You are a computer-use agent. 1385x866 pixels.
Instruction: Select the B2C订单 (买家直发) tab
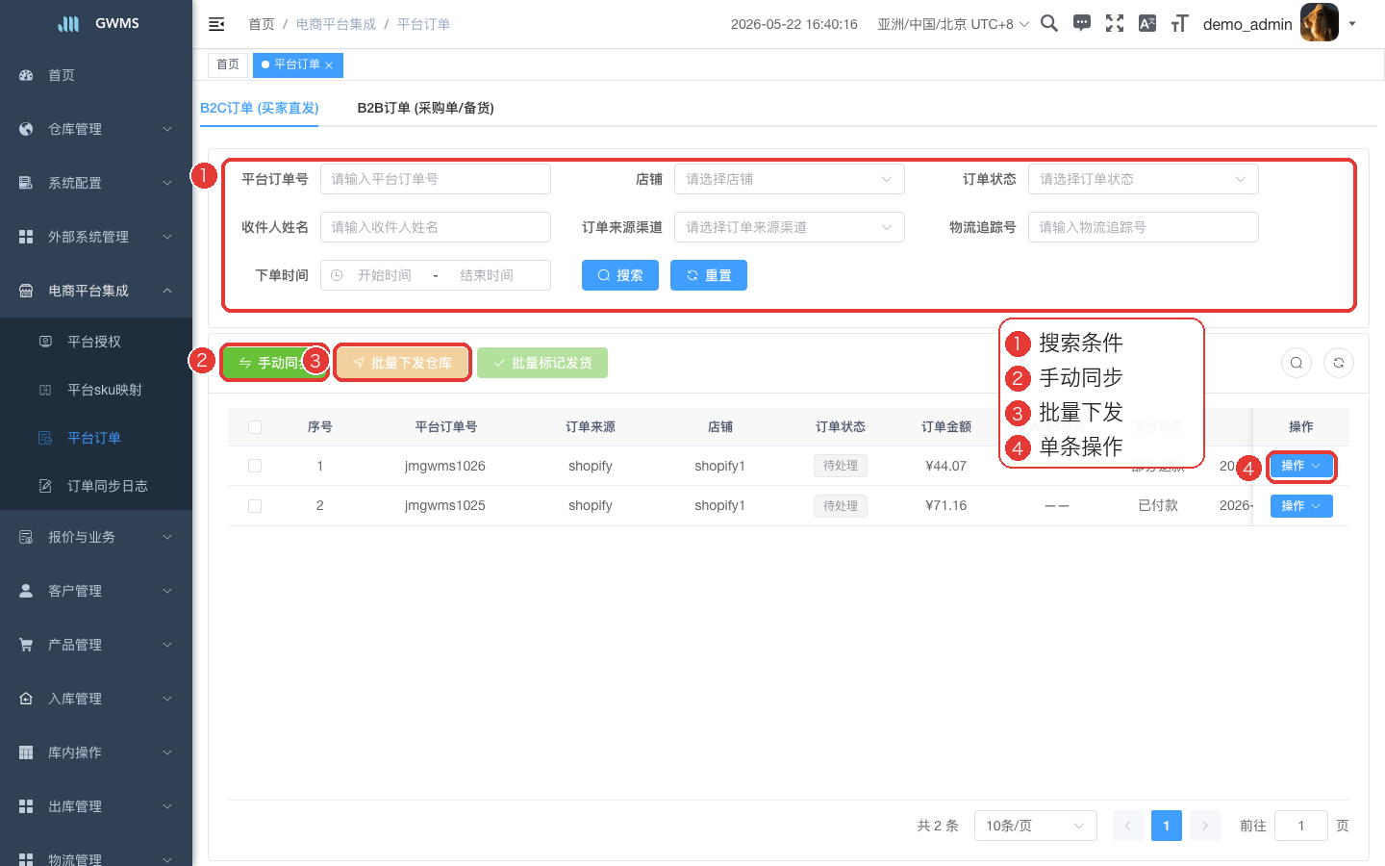pyautogui.click(x=260, y=108)
